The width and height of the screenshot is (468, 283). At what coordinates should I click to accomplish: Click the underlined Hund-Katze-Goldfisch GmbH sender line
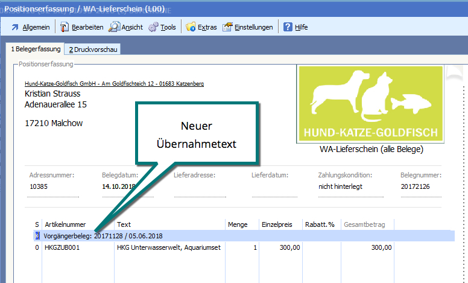tap(114, 84)
